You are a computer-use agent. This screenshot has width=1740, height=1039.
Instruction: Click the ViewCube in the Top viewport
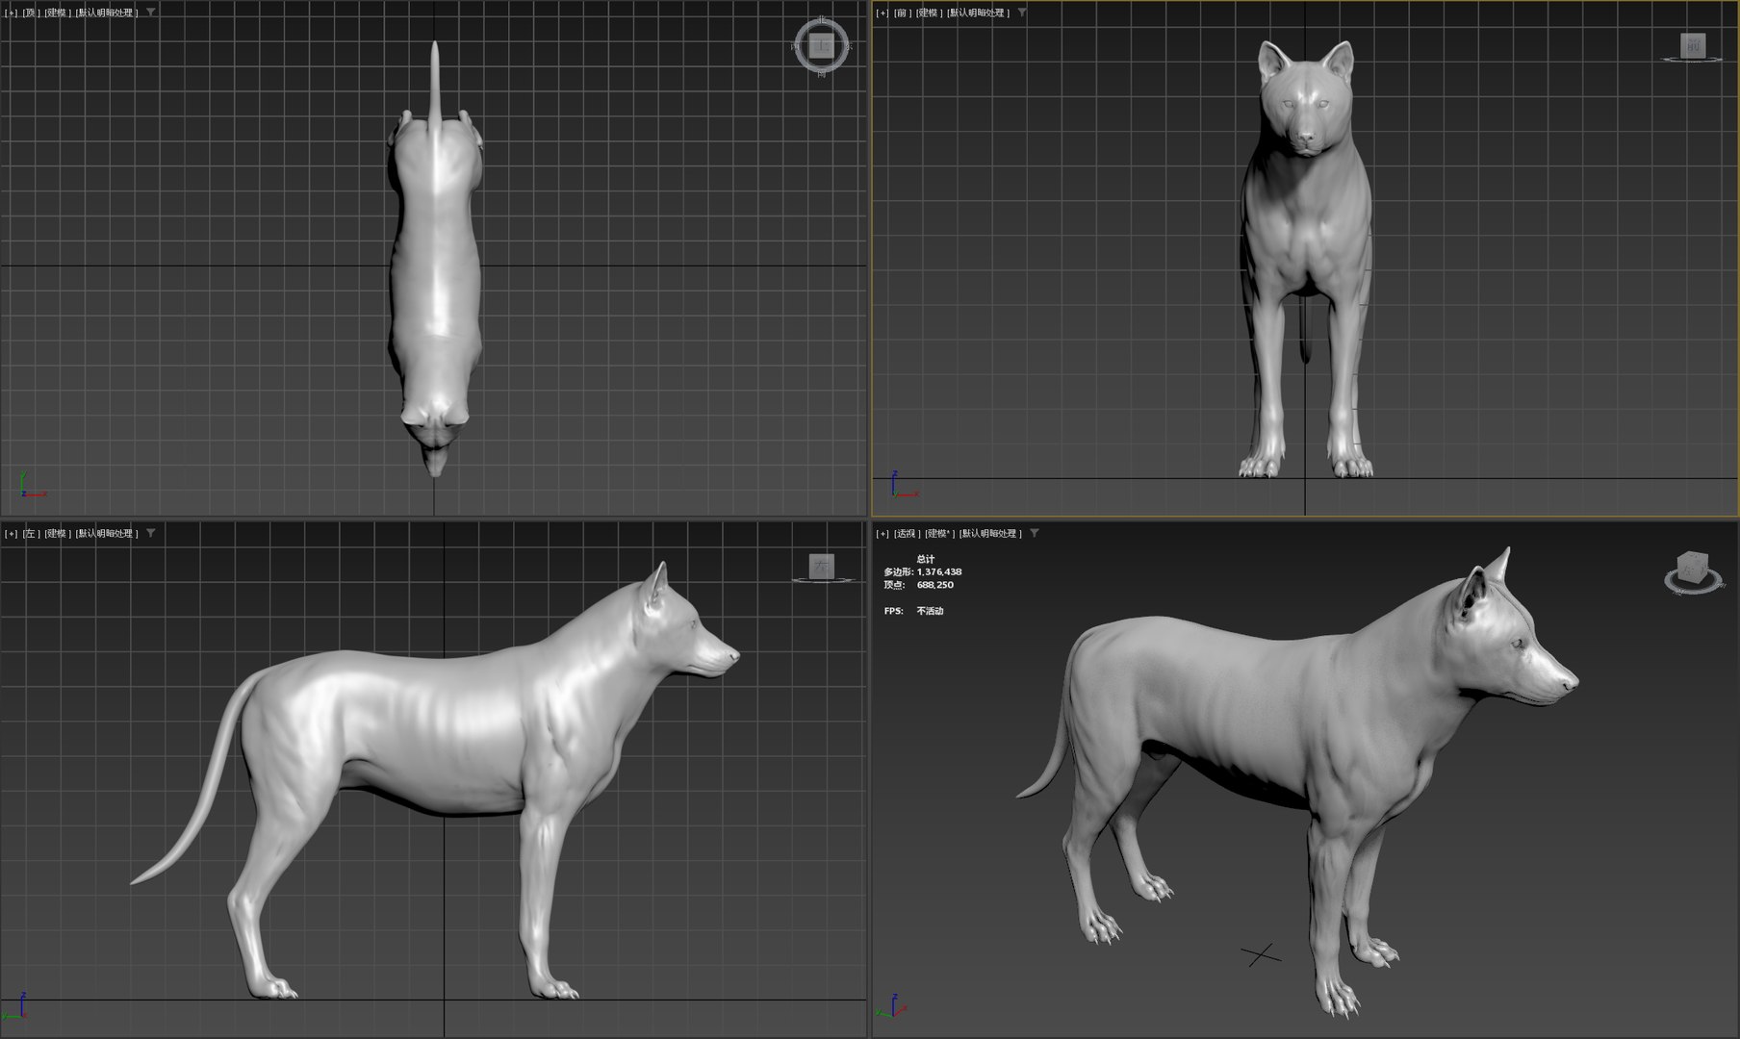click(x=821, y=44)
